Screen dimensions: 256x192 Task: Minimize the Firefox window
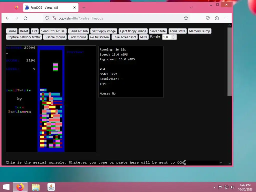210,5
